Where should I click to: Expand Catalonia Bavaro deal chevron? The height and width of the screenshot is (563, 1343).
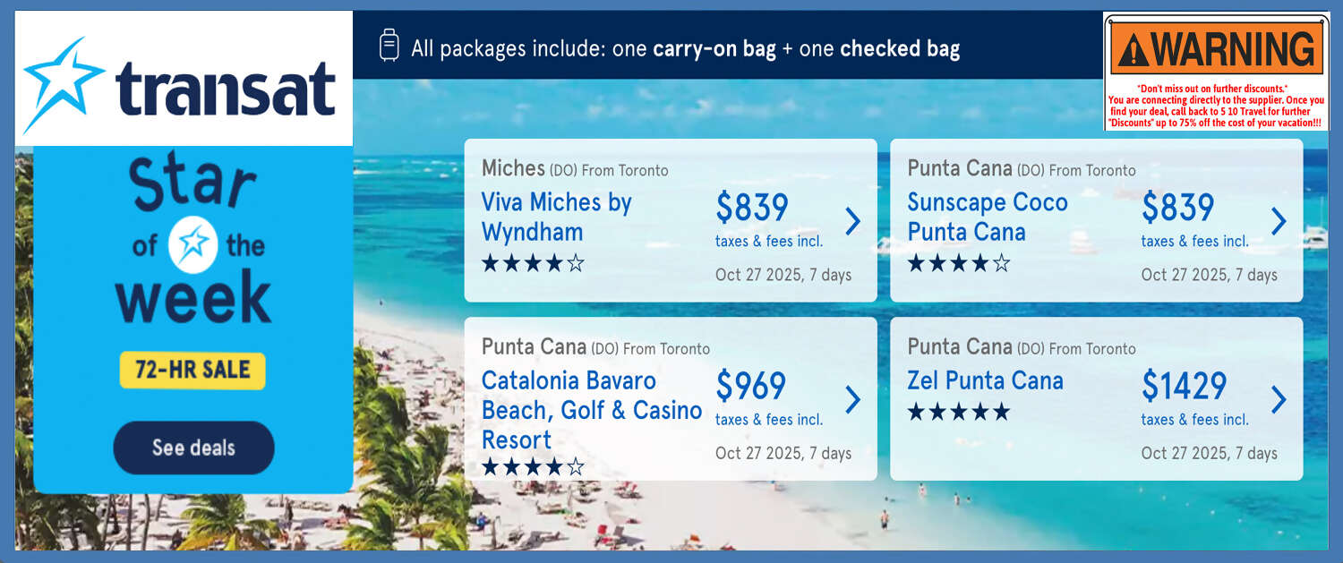tap(853, 399)
